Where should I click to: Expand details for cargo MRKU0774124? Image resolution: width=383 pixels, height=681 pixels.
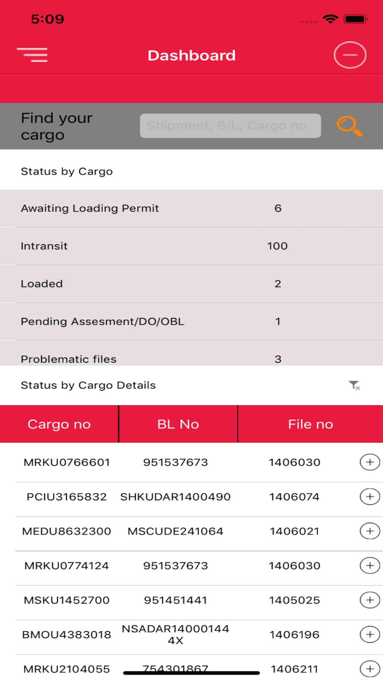click(370, 566)
